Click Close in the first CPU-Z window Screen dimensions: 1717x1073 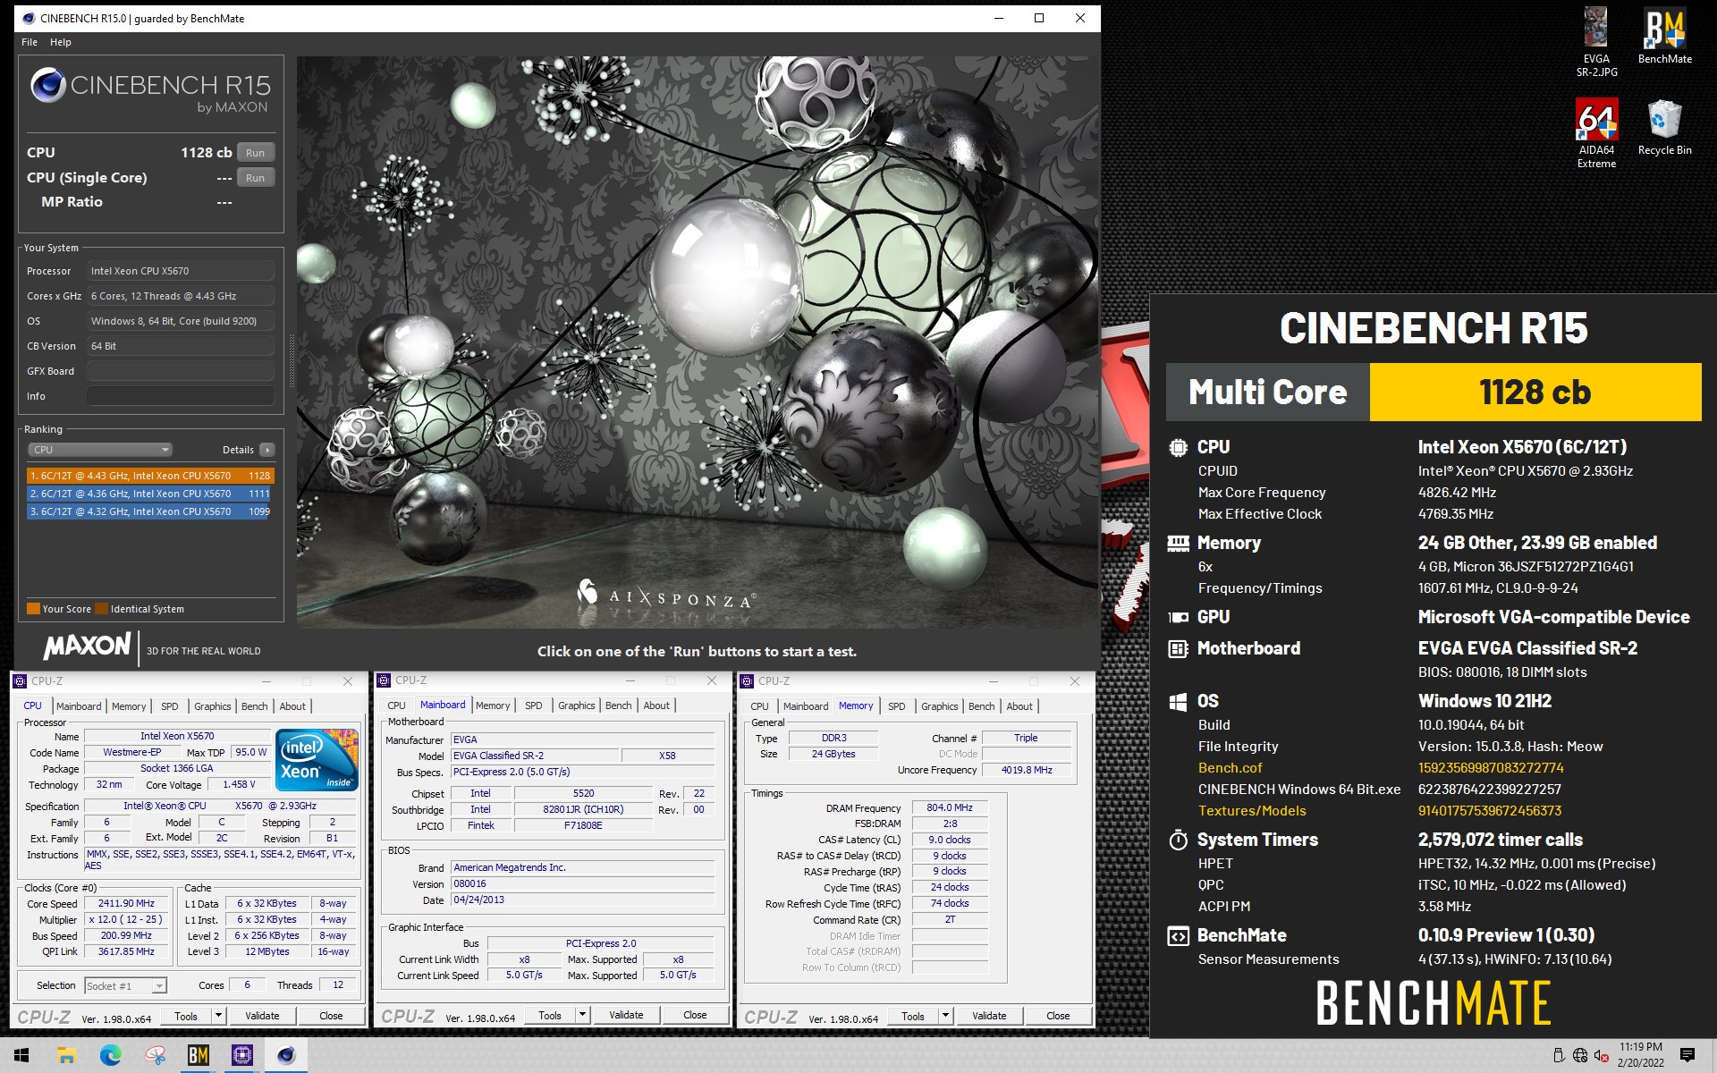(331, 1016)
